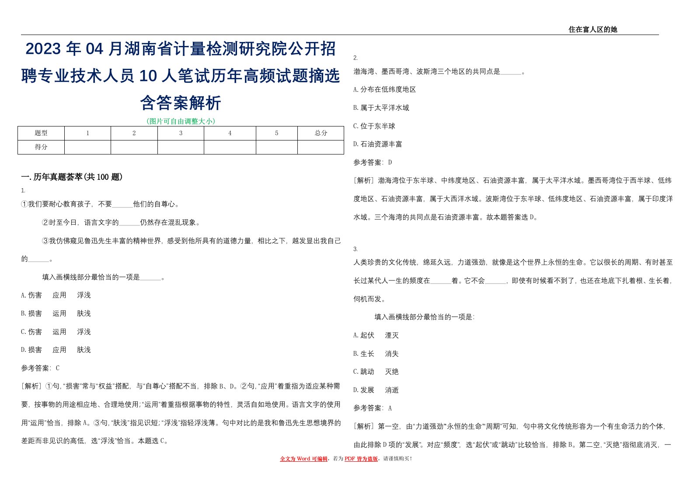
Task: Click the '总分' table column header
Action: point(321,133)
